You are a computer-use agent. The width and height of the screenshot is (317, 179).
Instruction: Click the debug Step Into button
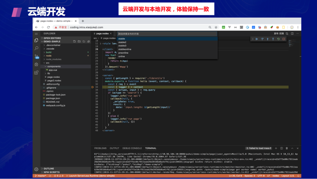[268, 39]
